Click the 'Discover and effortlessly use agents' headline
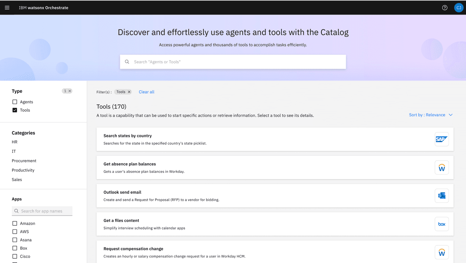This screenshot has width=466, height=263. [x=233, y=32]
